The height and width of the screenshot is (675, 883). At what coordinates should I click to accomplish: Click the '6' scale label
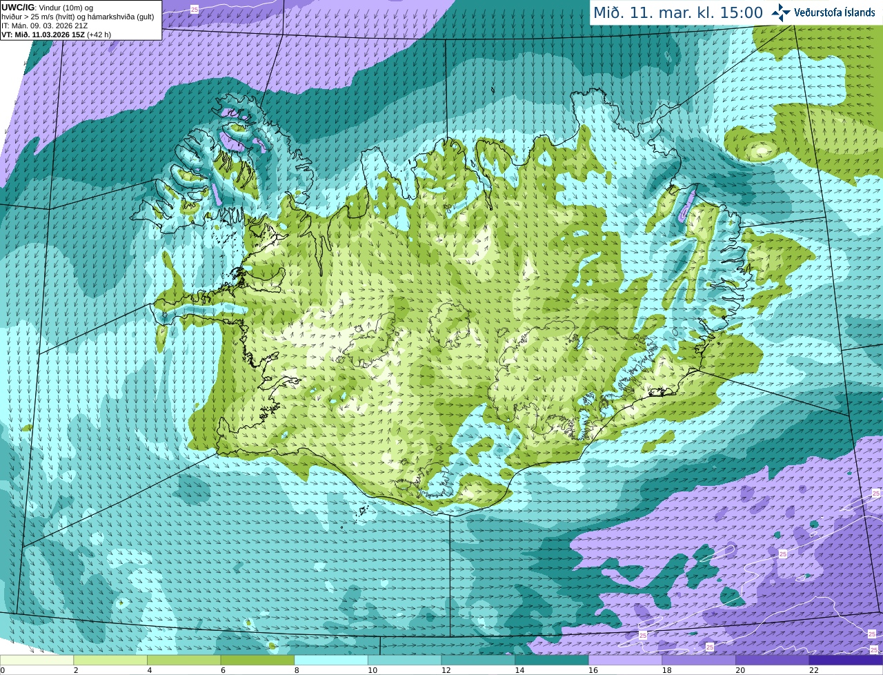[223, 670]
